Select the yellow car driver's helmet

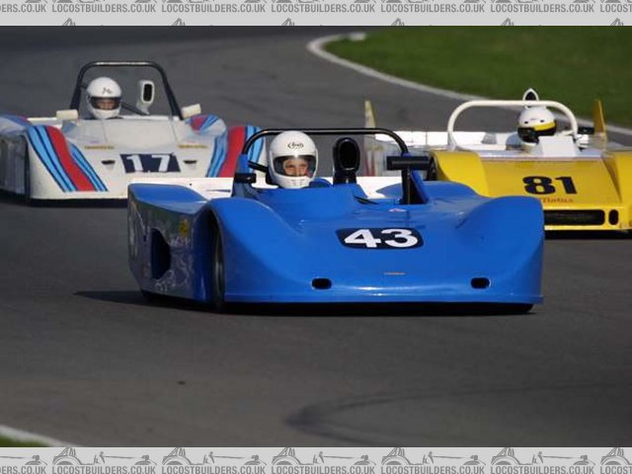[536, 124]
